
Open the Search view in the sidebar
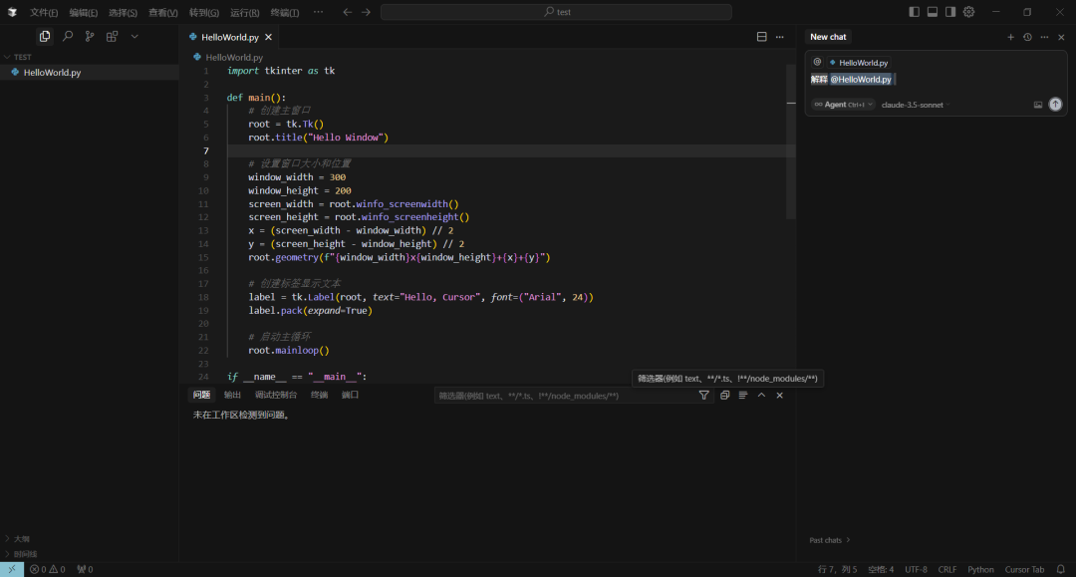pos(67,36)
